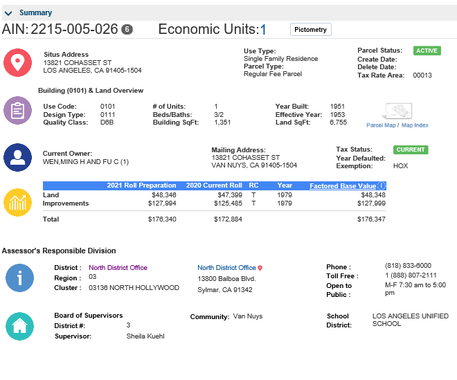The width and height of the screenshot is (457, 380).
Task: Select the phone number (818) 833-6000
Action: click(408, 266)
